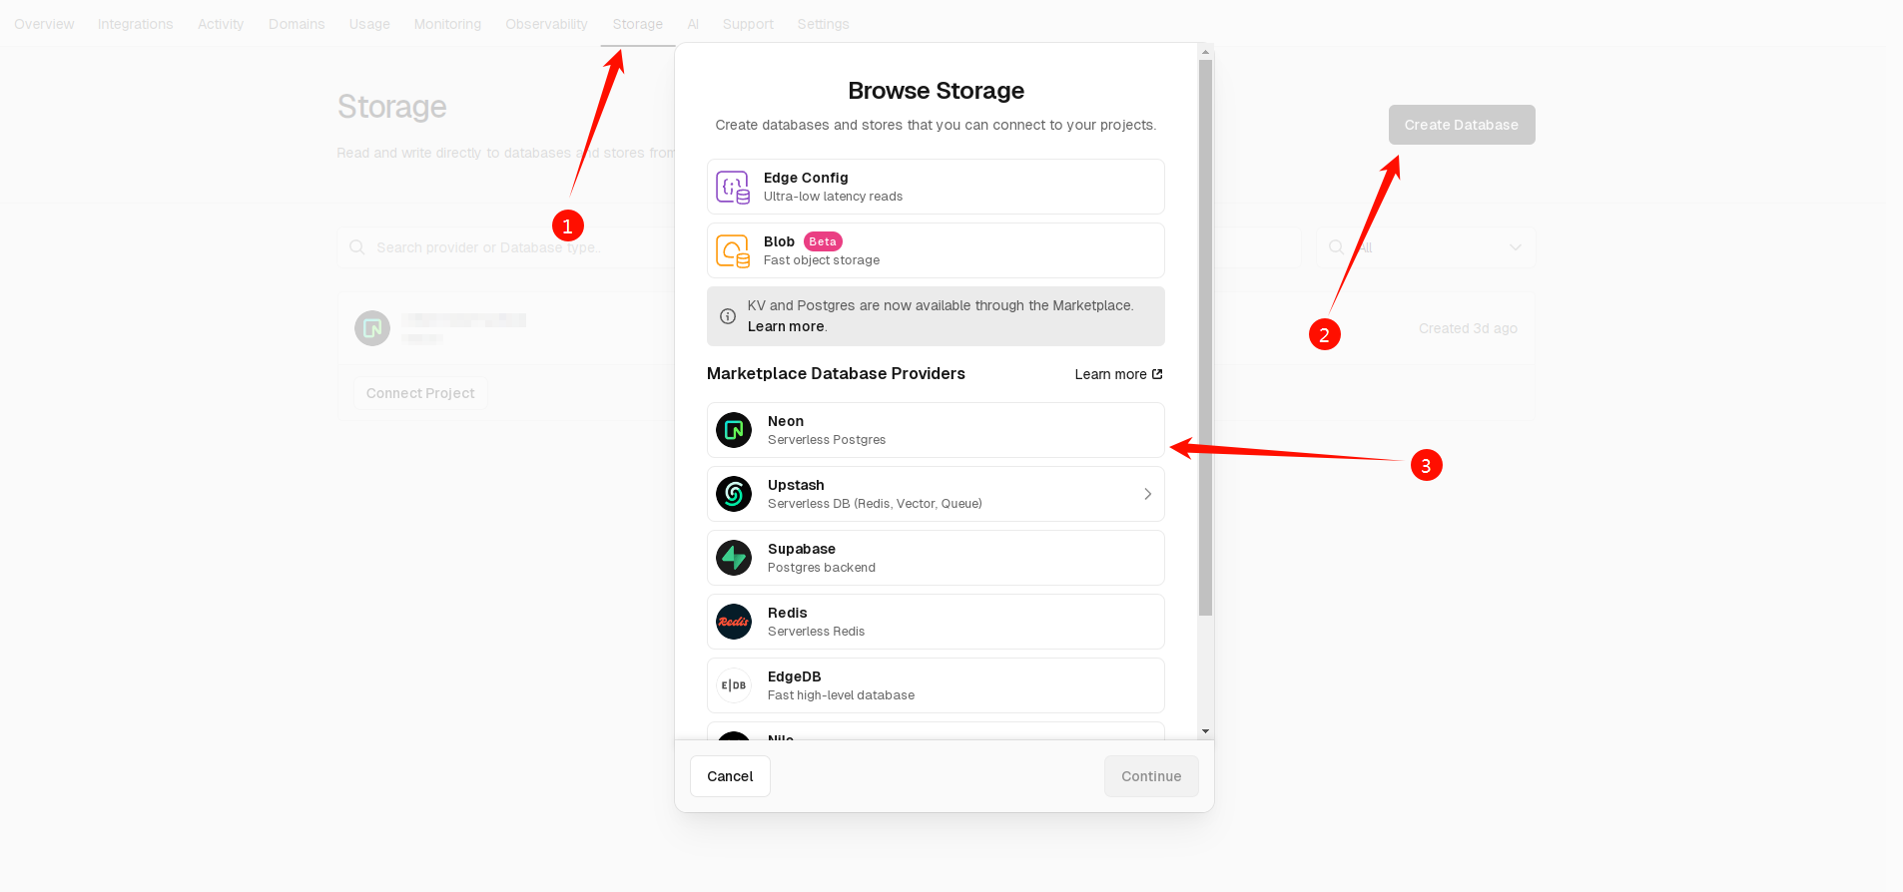The image size is (1903, 892).
Task: Cancel the Browse Storage dialog
Action: point(730,776)
